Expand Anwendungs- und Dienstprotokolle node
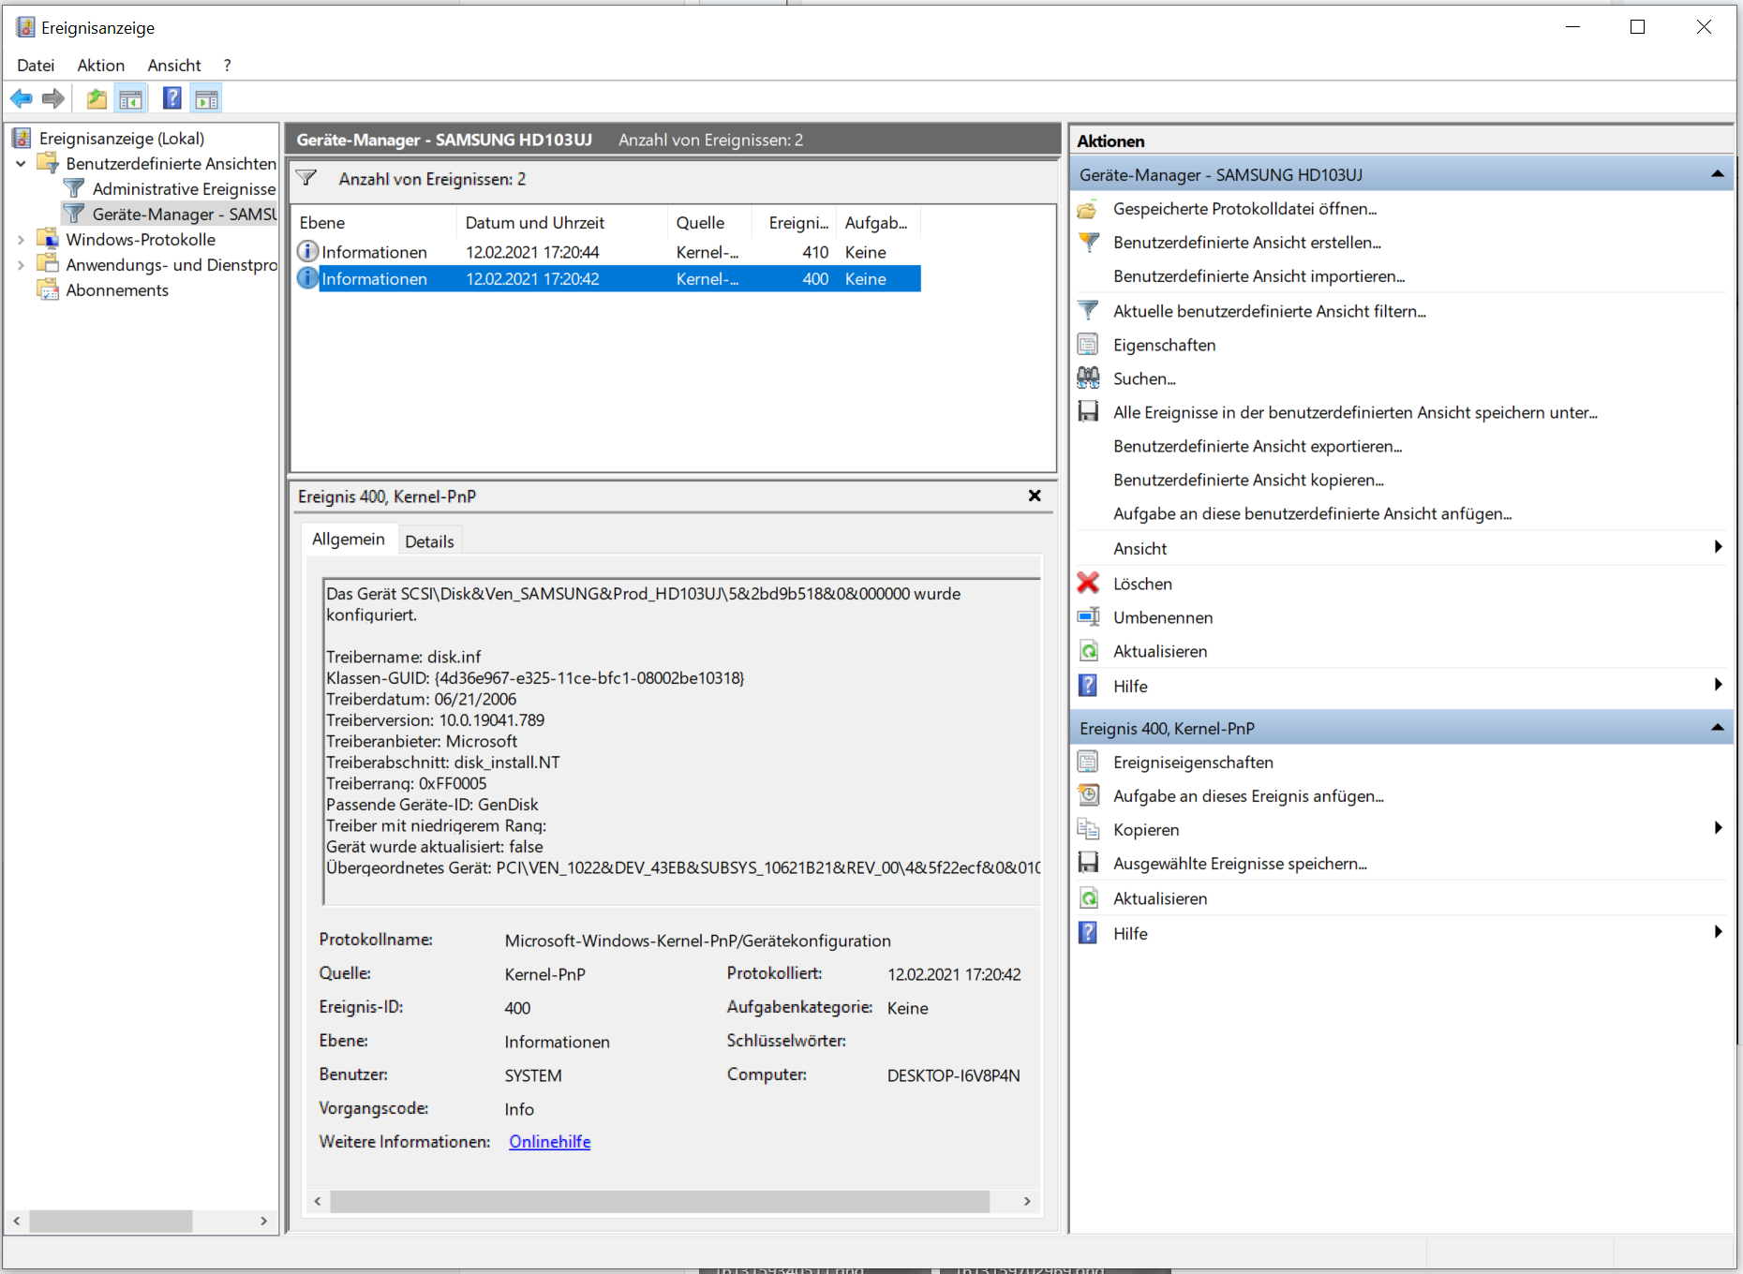Screen dimensions: 1743x1274 pos(21,265)
